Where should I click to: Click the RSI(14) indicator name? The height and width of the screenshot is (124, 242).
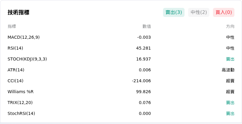pos(15,48)
